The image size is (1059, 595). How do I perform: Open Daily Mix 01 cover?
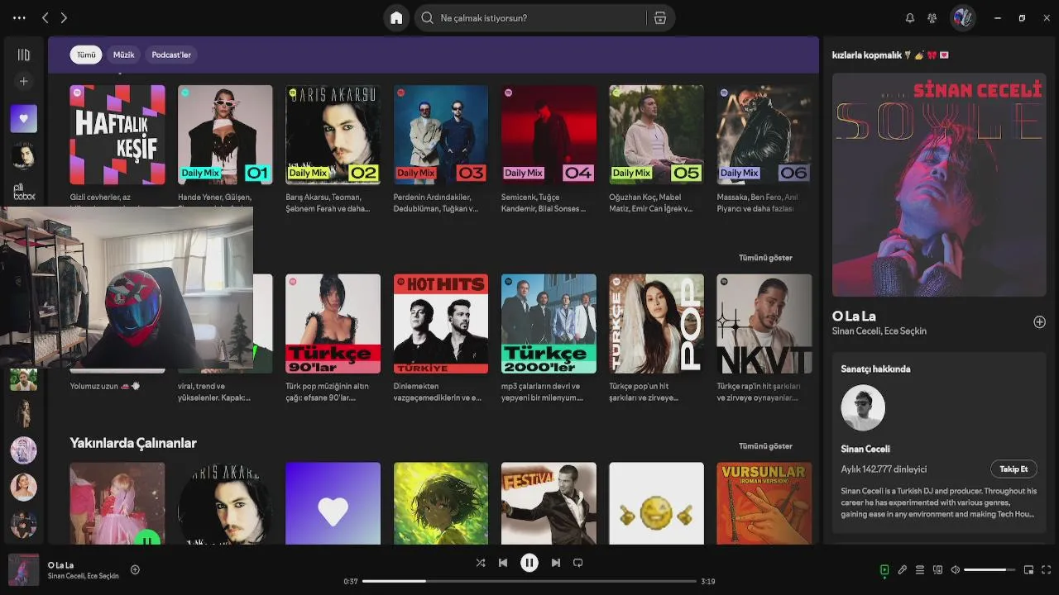225,135
